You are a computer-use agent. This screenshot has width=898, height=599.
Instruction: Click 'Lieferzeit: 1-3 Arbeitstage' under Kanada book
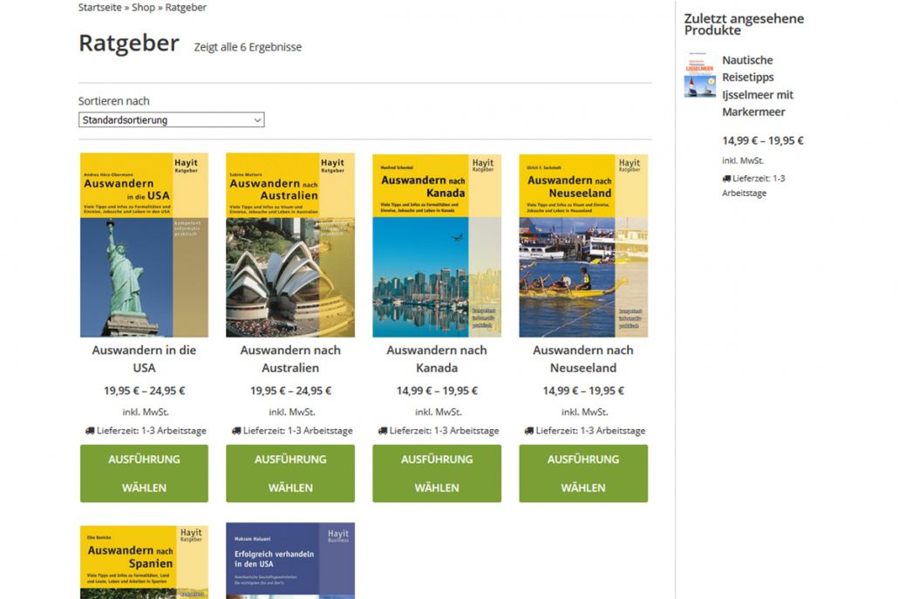point(445,431)
